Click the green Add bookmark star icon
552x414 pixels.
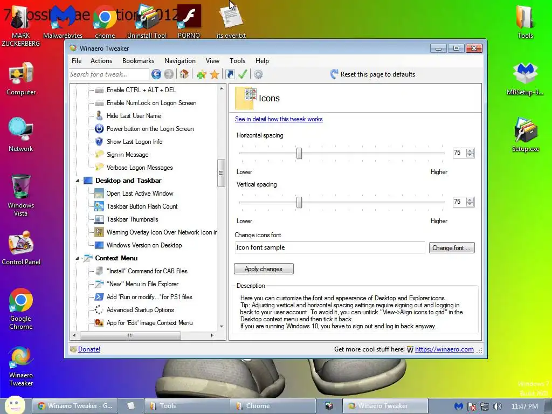(x=202, y=74)
